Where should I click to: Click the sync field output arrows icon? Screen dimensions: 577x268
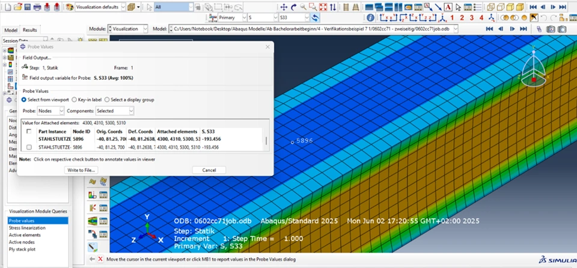[x=316, y=17]
